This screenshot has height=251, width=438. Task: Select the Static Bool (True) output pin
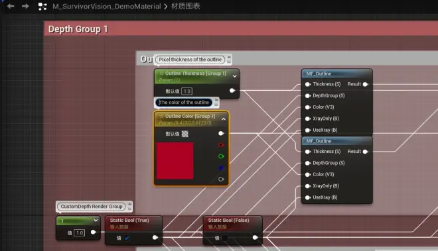[155, 237]
